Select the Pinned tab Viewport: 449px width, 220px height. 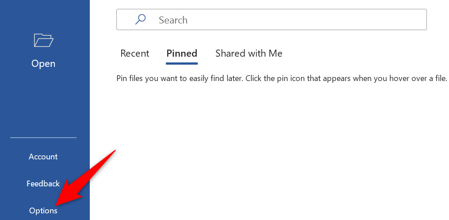click(x=182, y=54)
